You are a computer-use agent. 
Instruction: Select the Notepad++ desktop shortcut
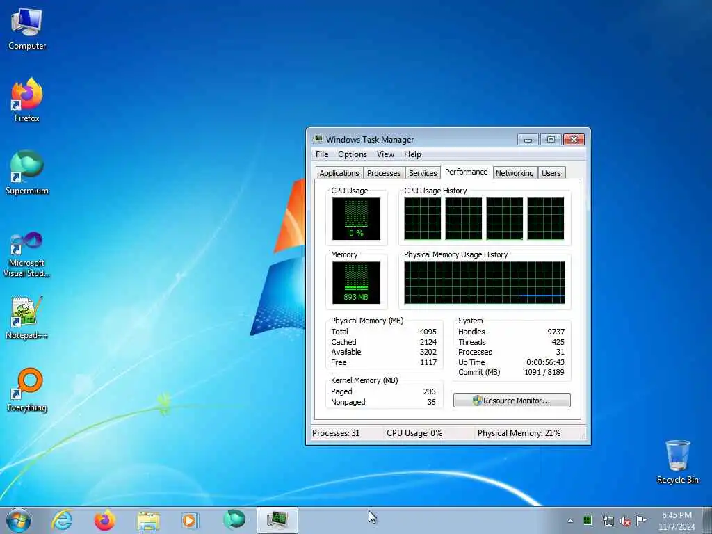pos(27,317)
